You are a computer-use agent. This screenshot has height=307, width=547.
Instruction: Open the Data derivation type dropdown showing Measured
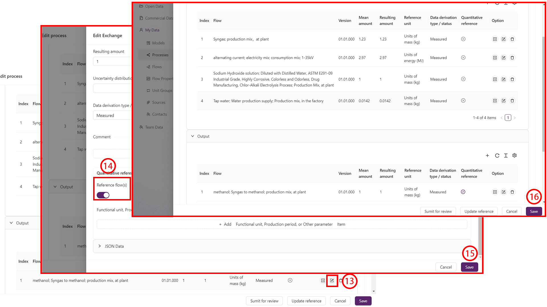[x=113, y=115]
